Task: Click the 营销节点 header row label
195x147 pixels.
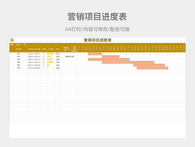Action: [74, 51]
